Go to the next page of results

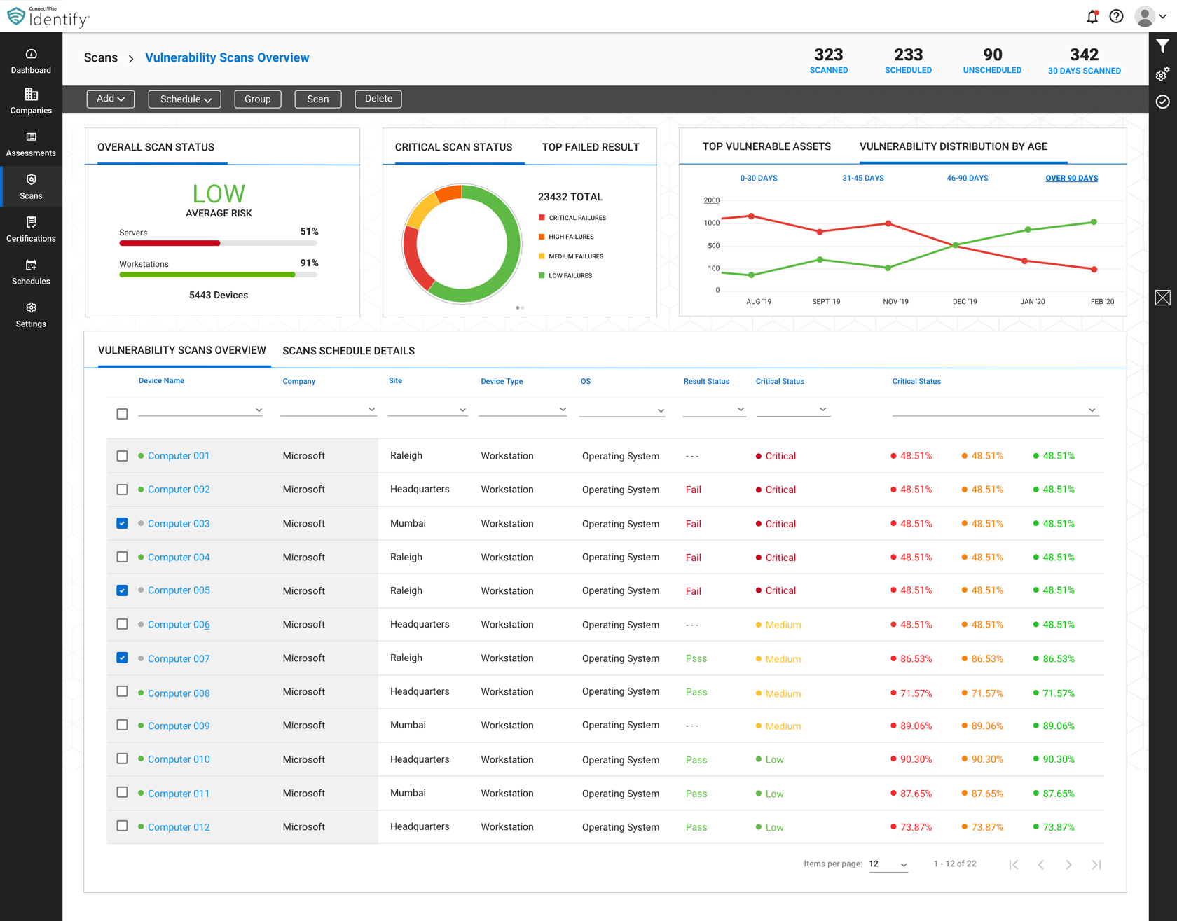(1068, 864)
